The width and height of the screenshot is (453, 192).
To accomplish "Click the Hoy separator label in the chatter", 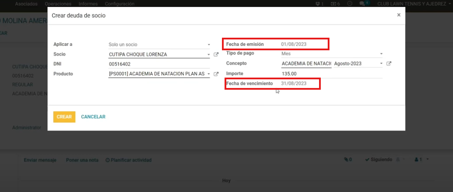I will [226, 181].
